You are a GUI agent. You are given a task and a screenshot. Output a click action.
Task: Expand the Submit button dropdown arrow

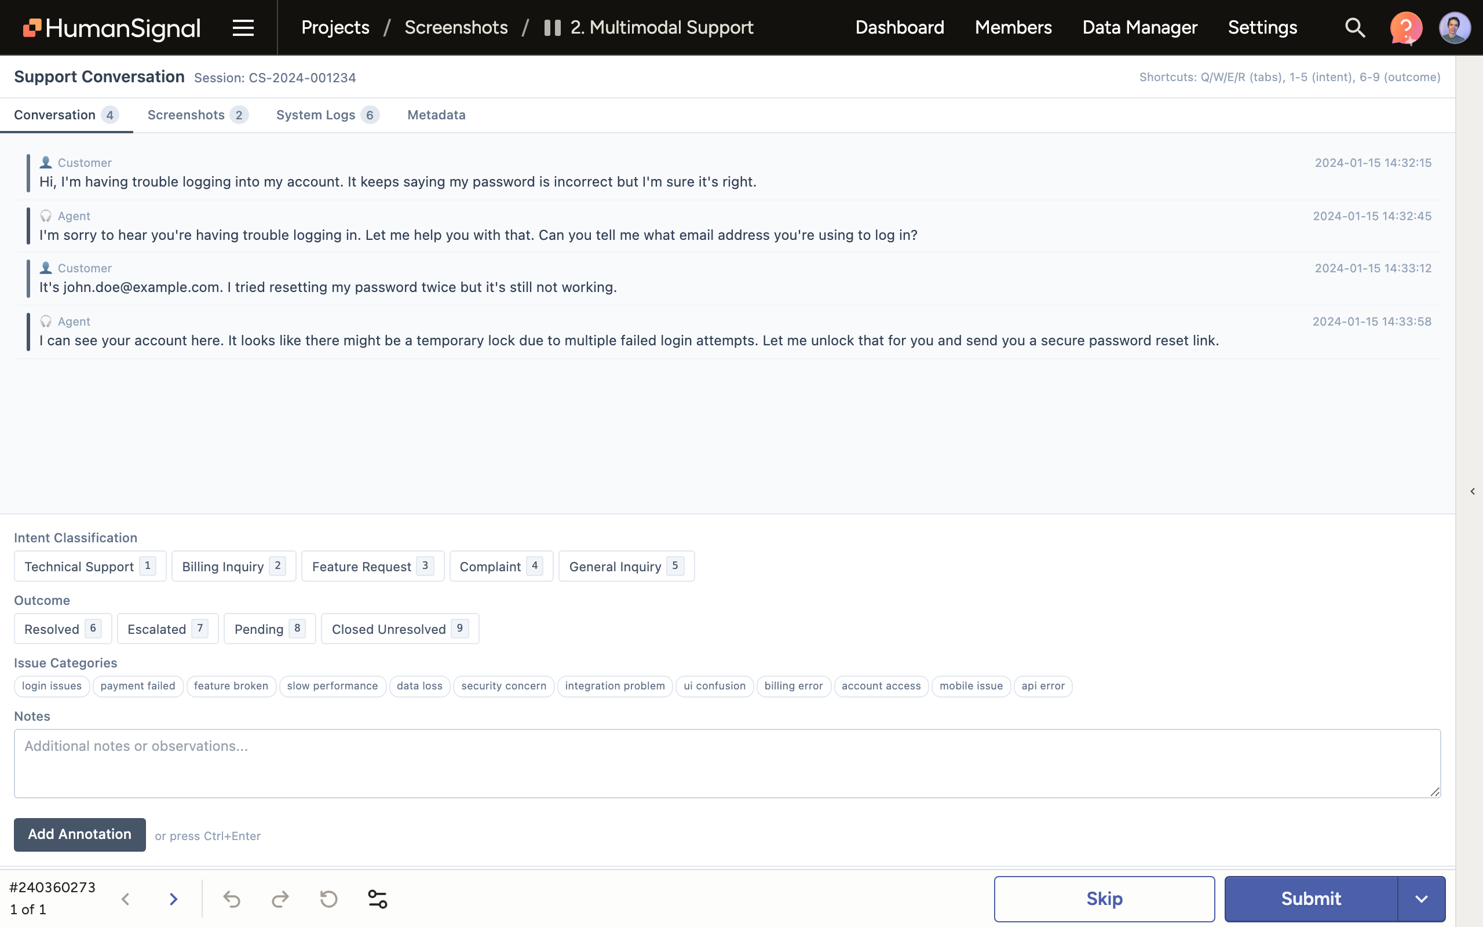[1421, 899]
